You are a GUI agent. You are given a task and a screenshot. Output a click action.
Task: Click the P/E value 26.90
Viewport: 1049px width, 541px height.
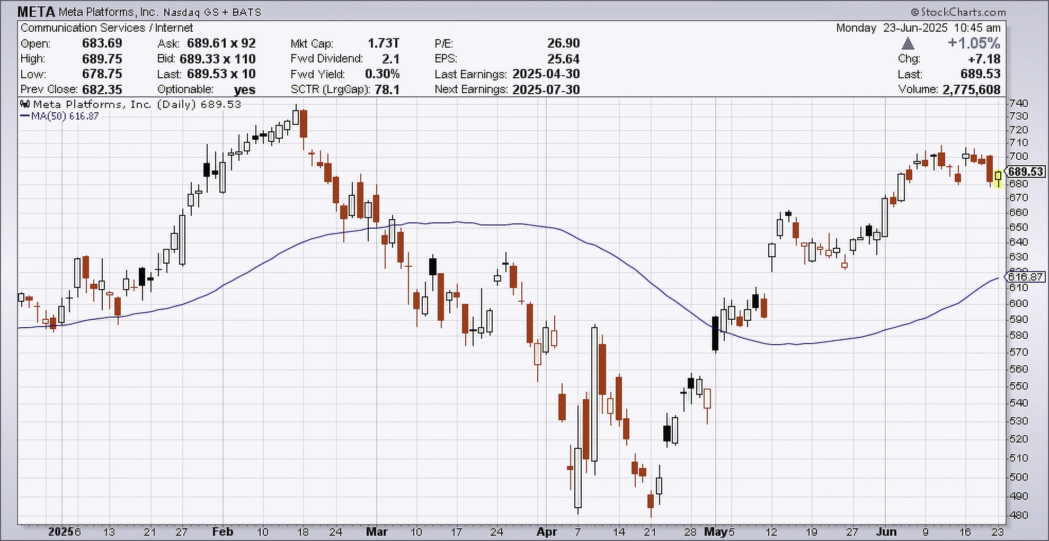click(563, 43)
